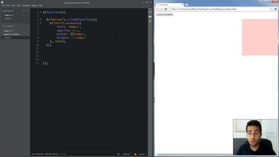Click the webcam video thumbnail overlay

(255, 137)
